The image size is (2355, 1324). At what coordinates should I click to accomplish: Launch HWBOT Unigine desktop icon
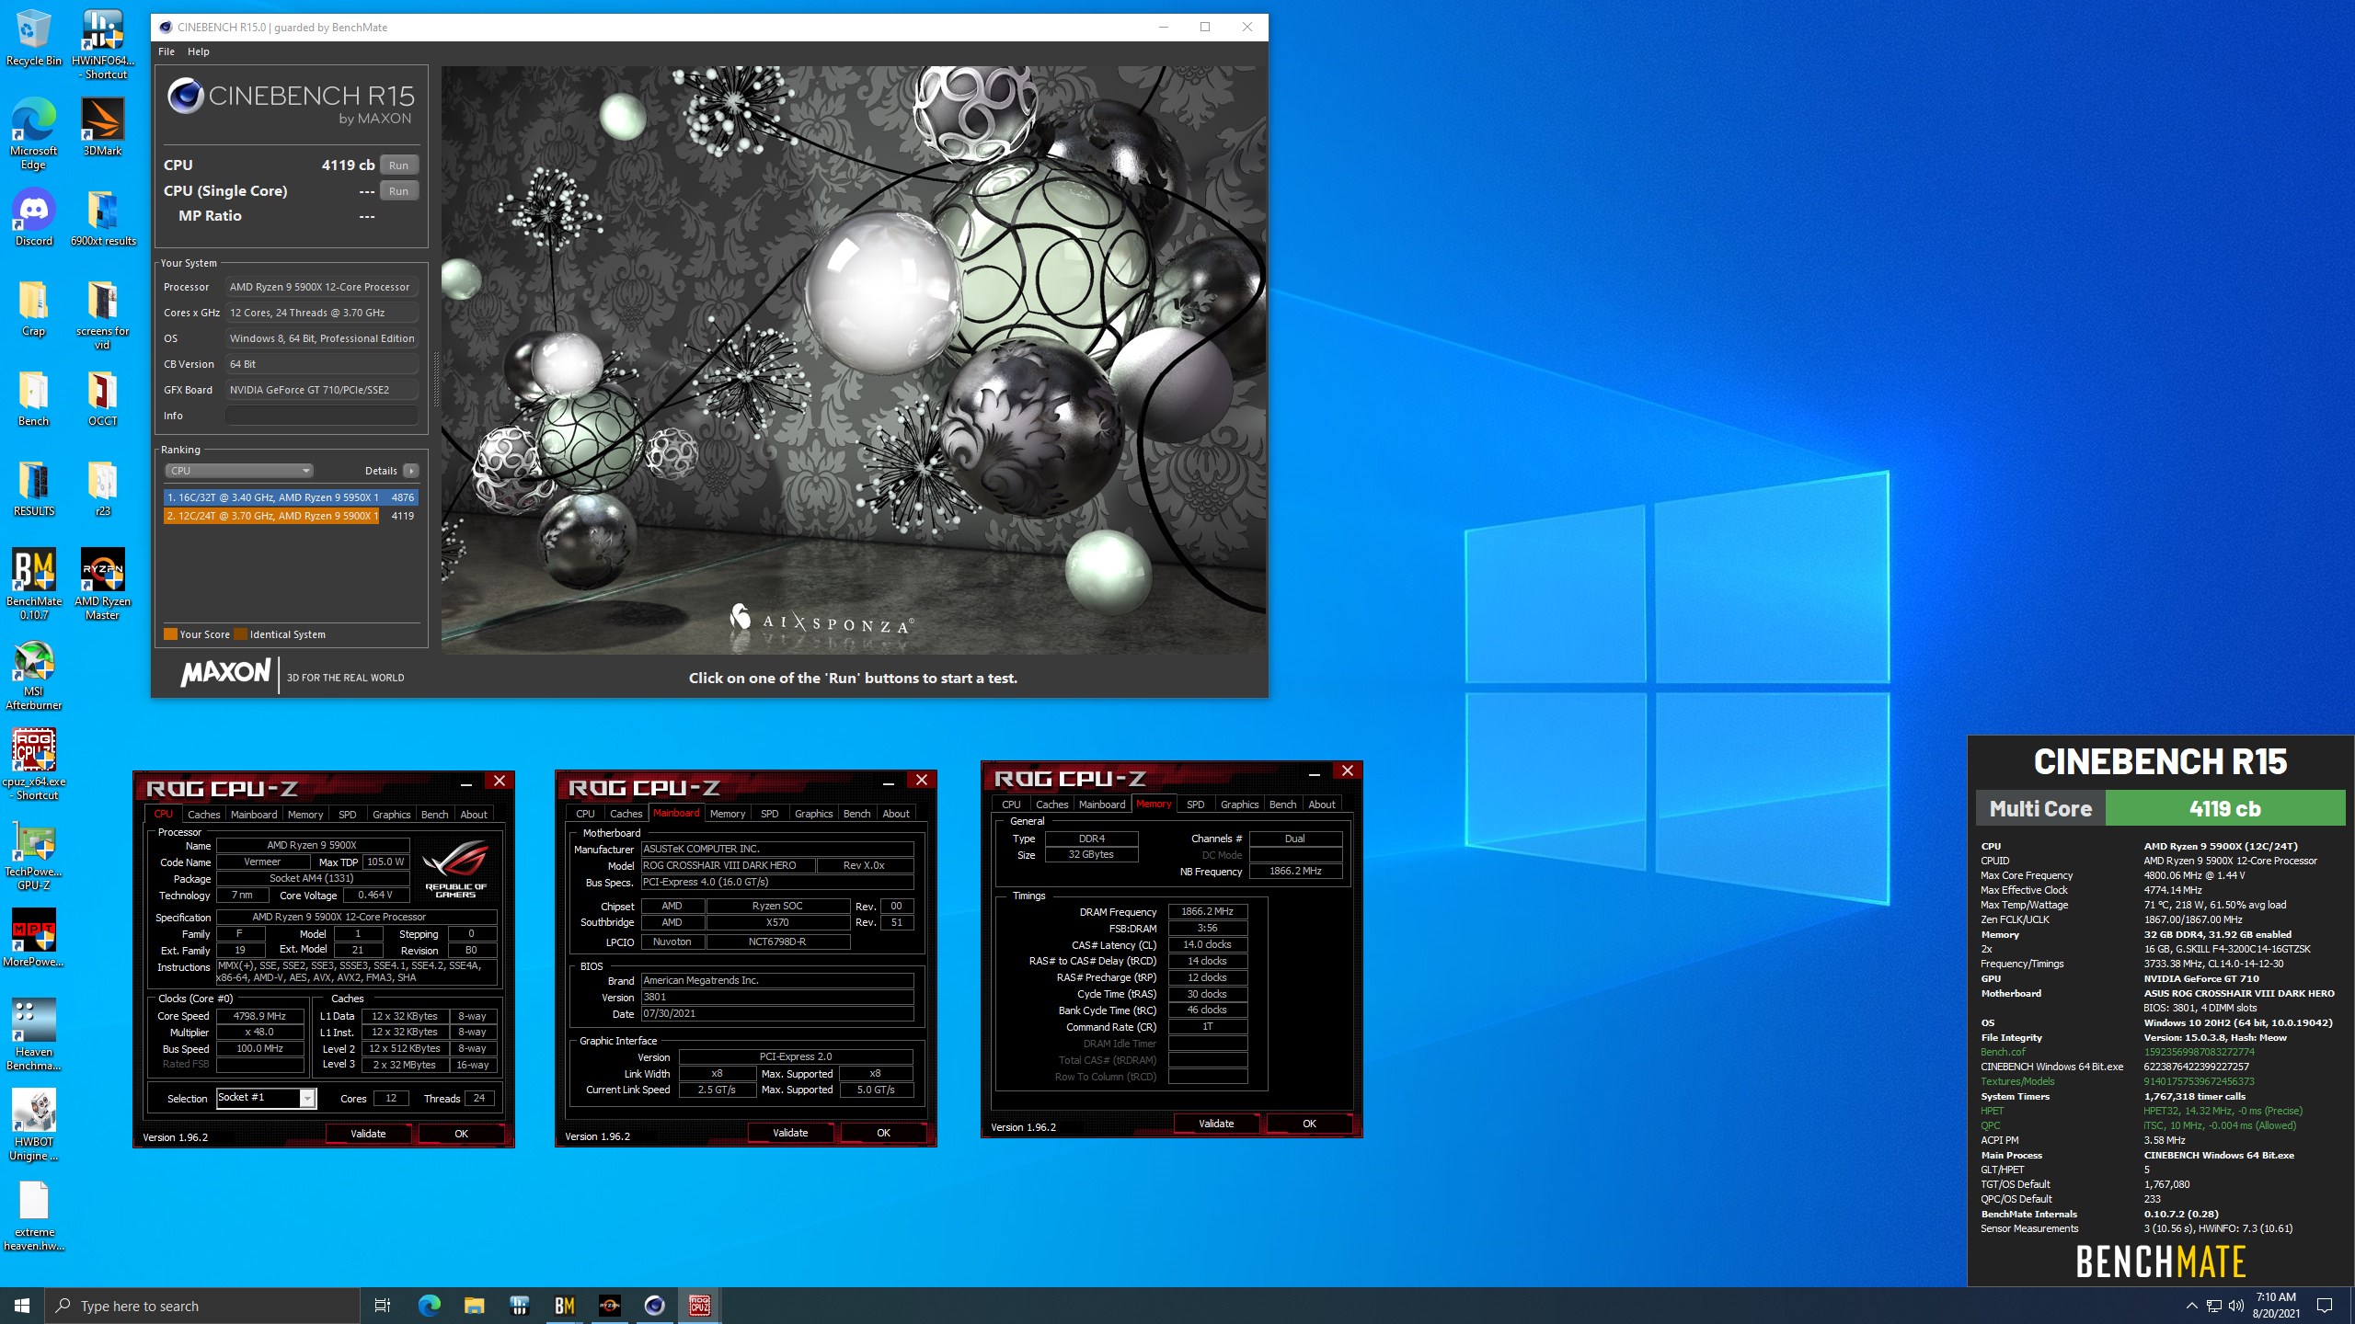(x=33, y=1124)
